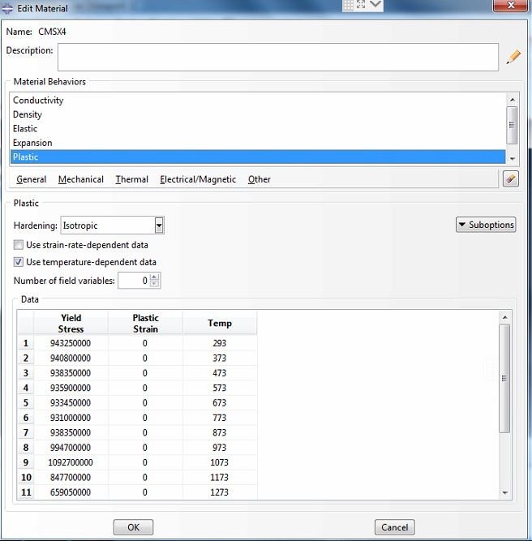This screenshot has height=541, width=532.
Task: Open the Electrical/Magnetic menu
Action: click(198, 179)
